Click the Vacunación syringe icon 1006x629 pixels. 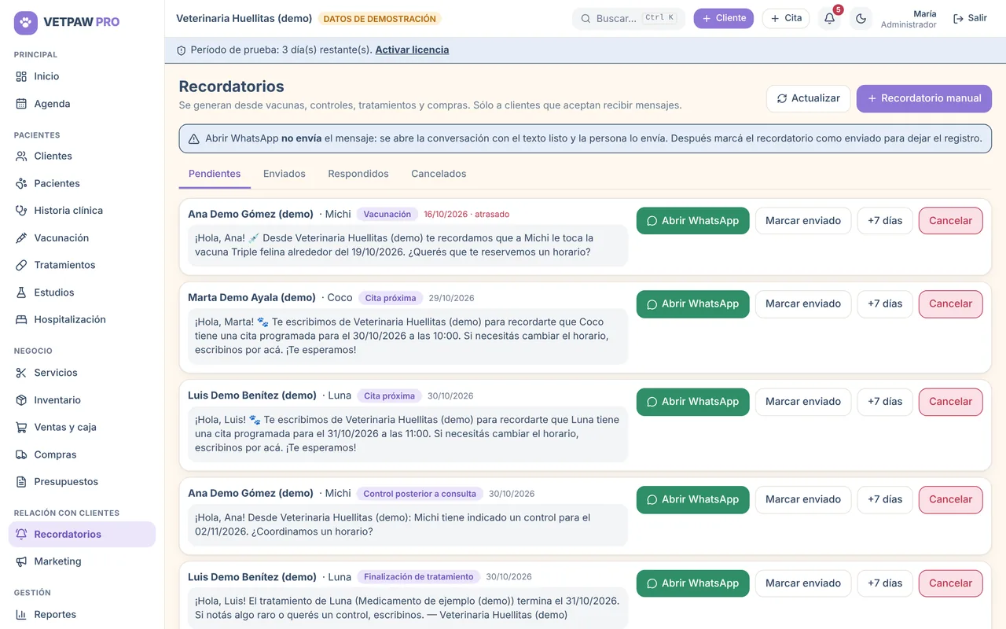[x=21, y=238]
